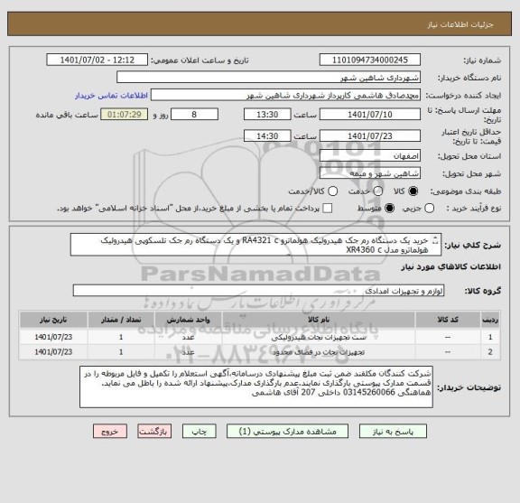The image size is (520, 503).
Task: Click the خروج exit button
Action: coord(110,432)
